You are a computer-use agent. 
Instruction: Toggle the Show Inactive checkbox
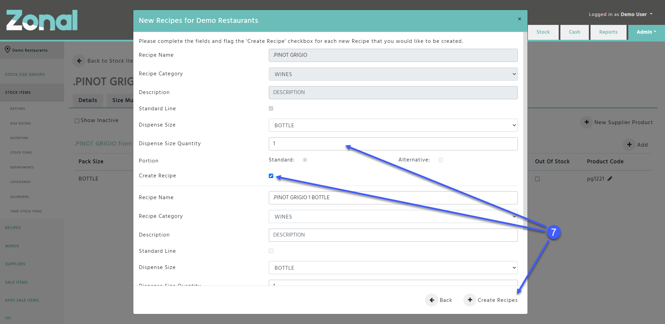pos(77,121)
